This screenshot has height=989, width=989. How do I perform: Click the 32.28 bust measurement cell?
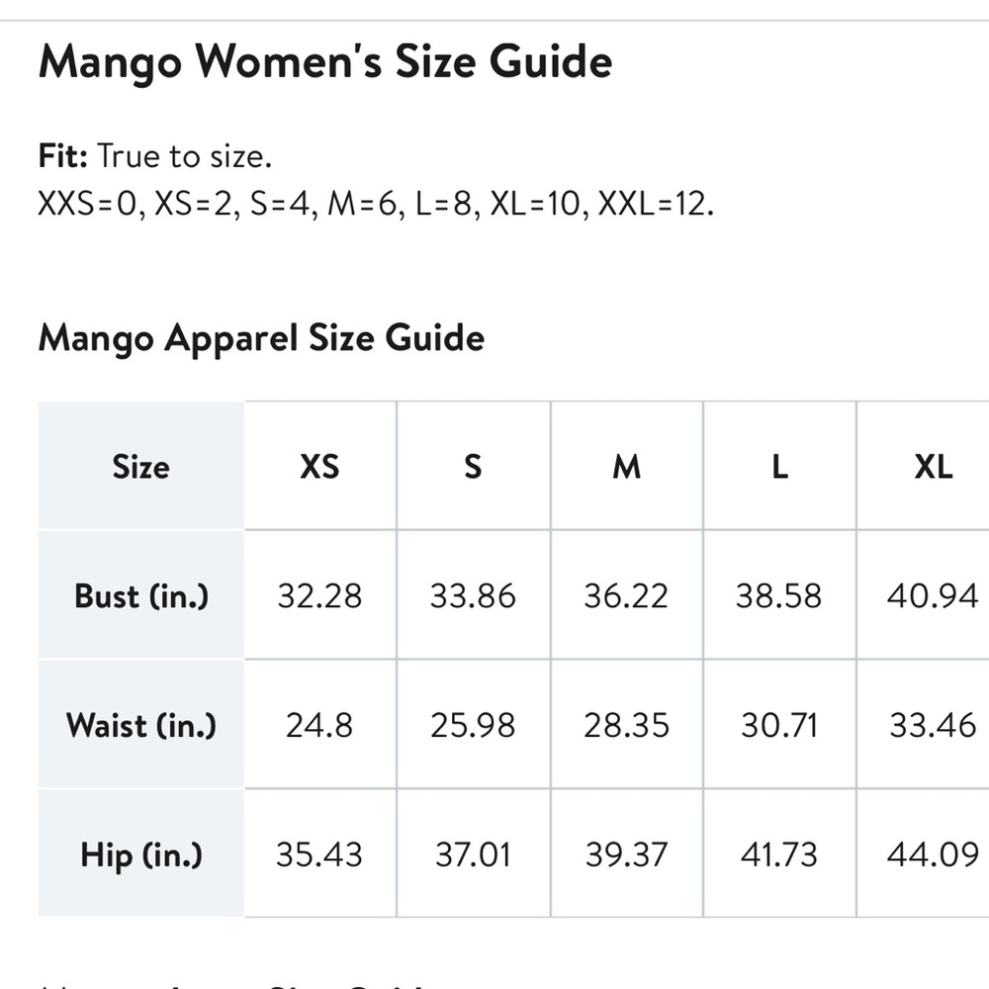[319, 595]
